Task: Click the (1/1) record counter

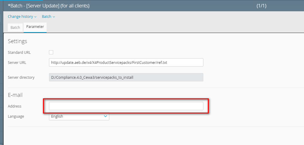Action: coord(262,6)
